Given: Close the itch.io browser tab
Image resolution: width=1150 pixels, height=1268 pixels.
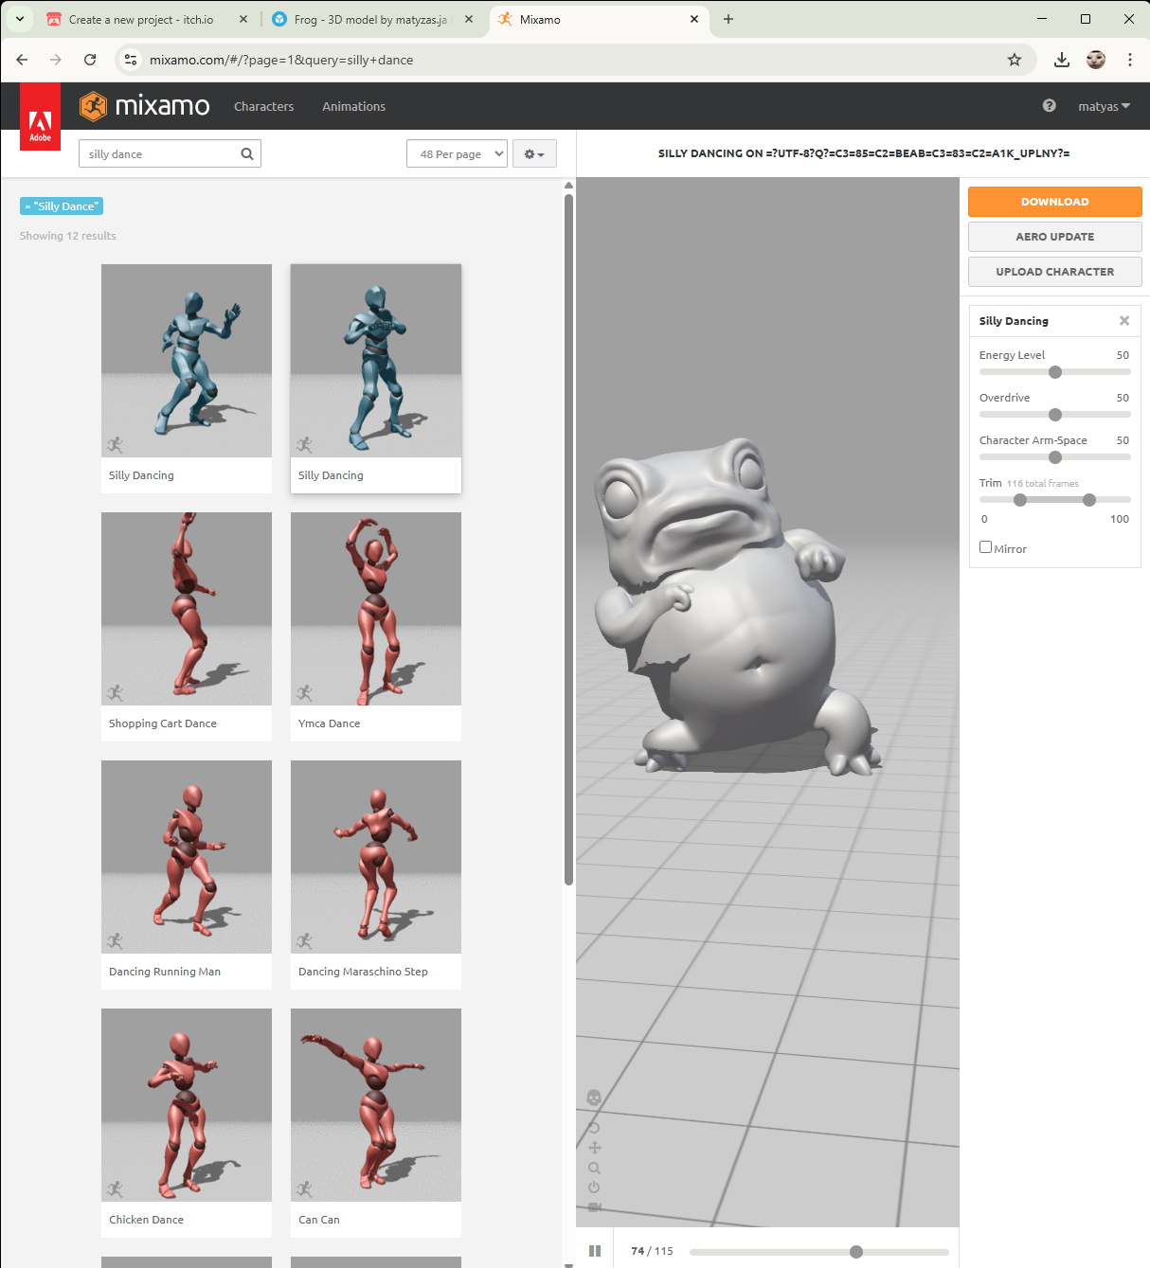Looking at the screenshot, I should coord(243,19).
